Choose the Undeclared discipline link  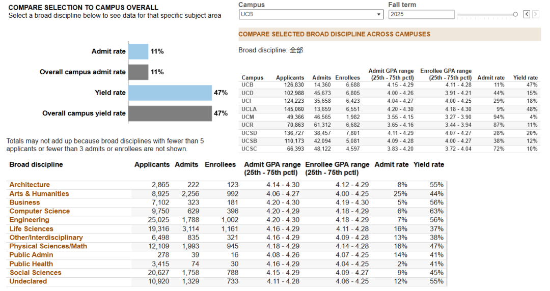(28, 281)
